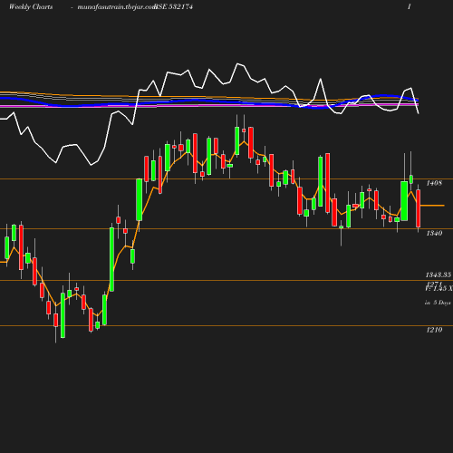Click the "BSE 532174" stock code label

point(173,6)
